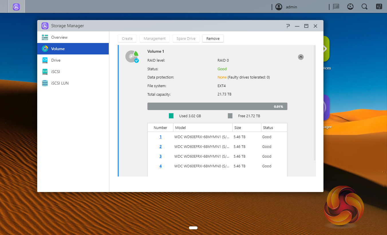
Task: Click the volume panel vertical scrollbar
Action: 314,103
